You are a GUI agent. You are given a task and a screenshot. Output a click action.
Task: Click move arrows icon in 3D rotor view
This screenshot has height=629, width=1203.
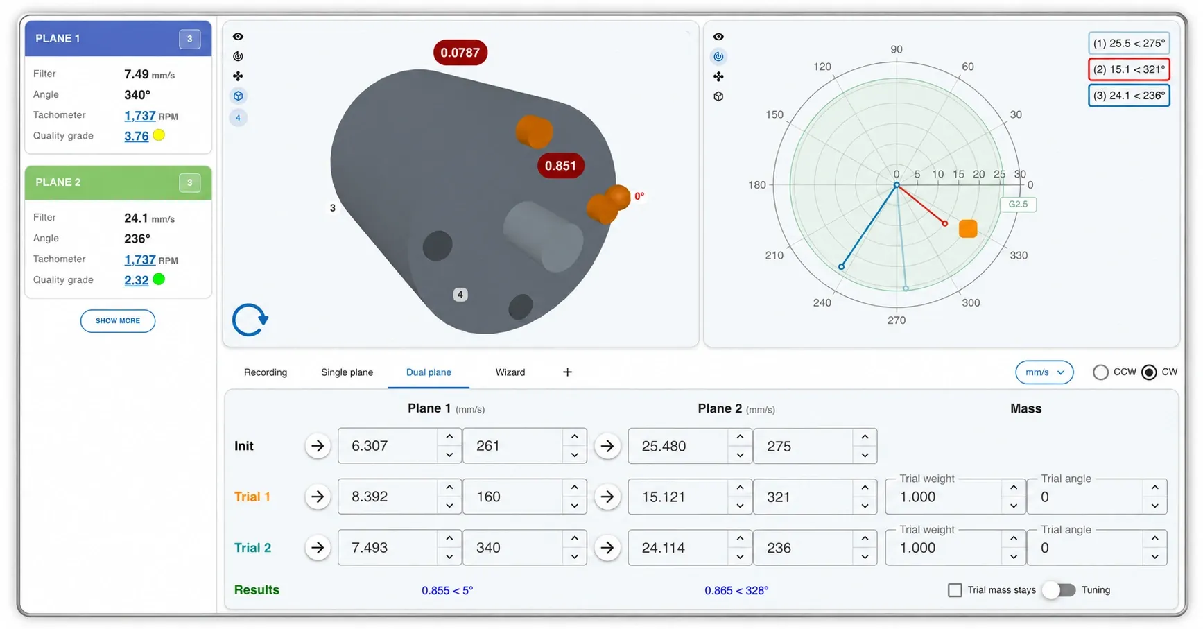tap(238, 76)
